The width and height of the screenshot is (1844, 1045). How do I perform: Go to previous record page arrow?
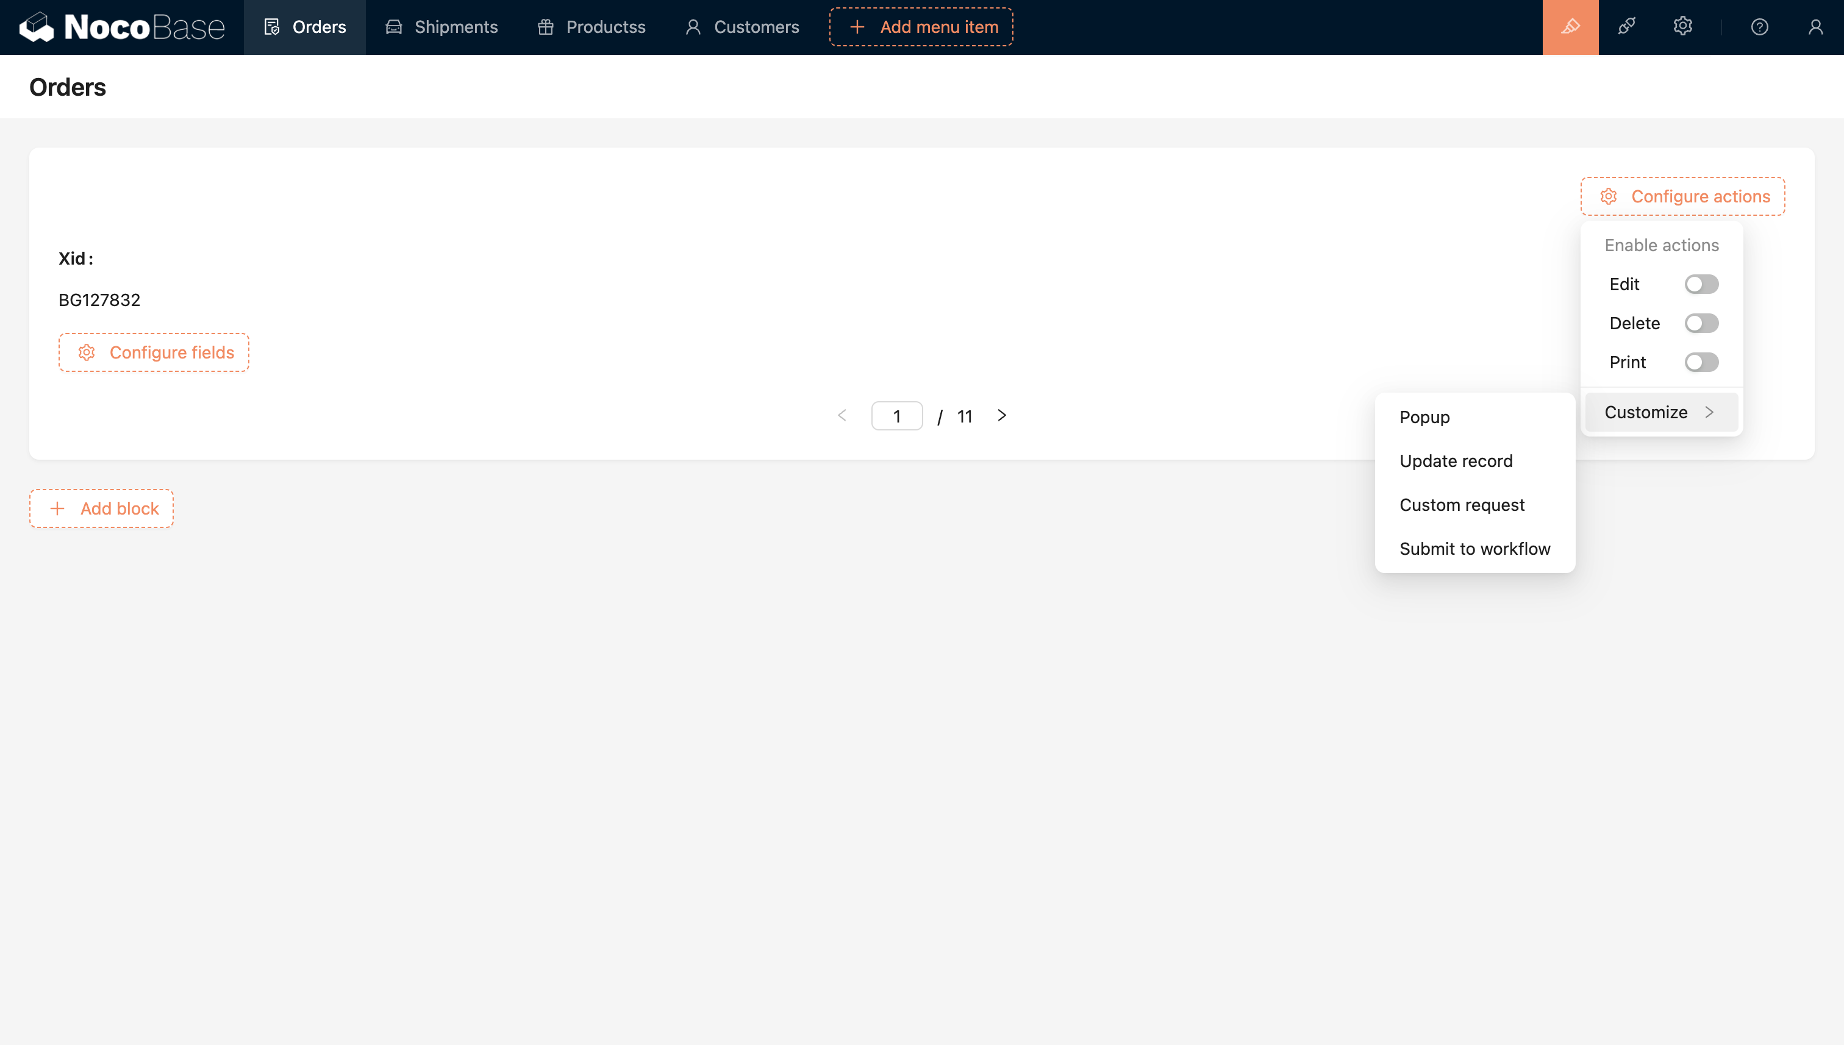tap(842, 416)
